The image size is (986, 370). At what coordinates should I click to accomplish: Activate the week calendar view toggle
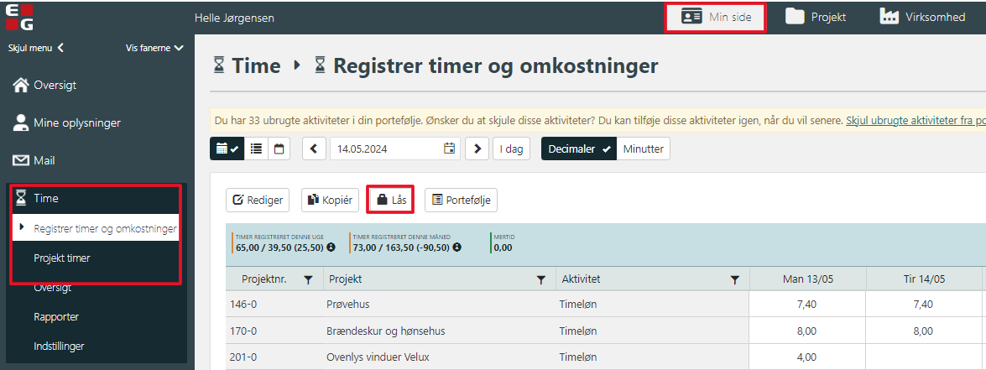(x=227, y=149)
